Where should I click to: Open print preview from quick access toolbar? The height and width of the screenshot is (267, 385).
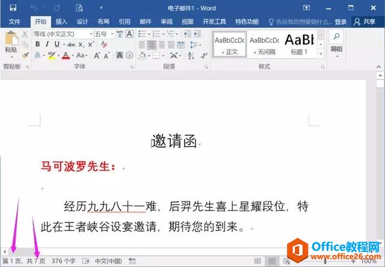pos(79,8)
